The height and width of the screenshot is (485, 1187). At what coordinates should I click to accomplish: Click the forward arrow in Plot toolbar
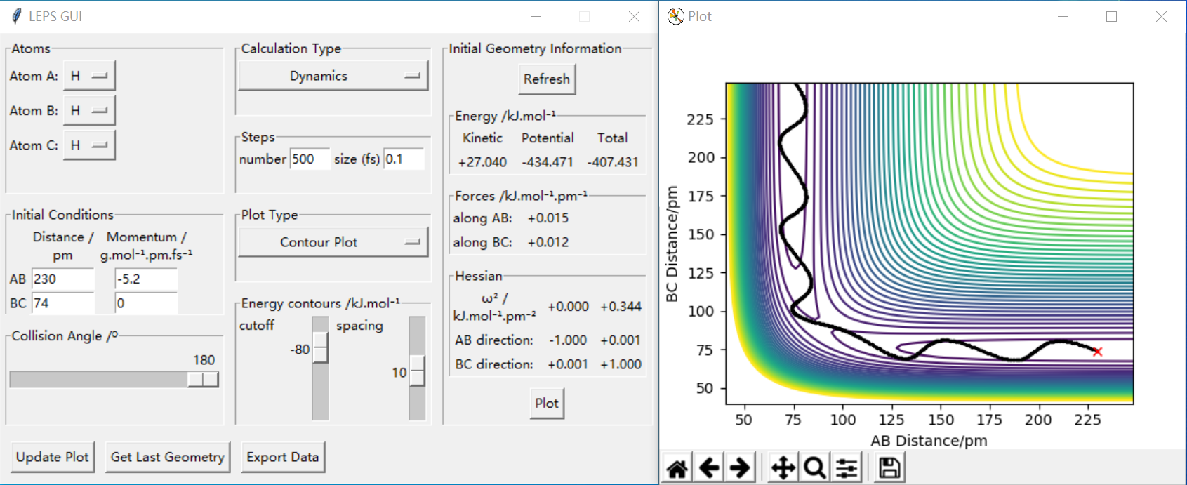pyautogui.click(x=740, y=467)
